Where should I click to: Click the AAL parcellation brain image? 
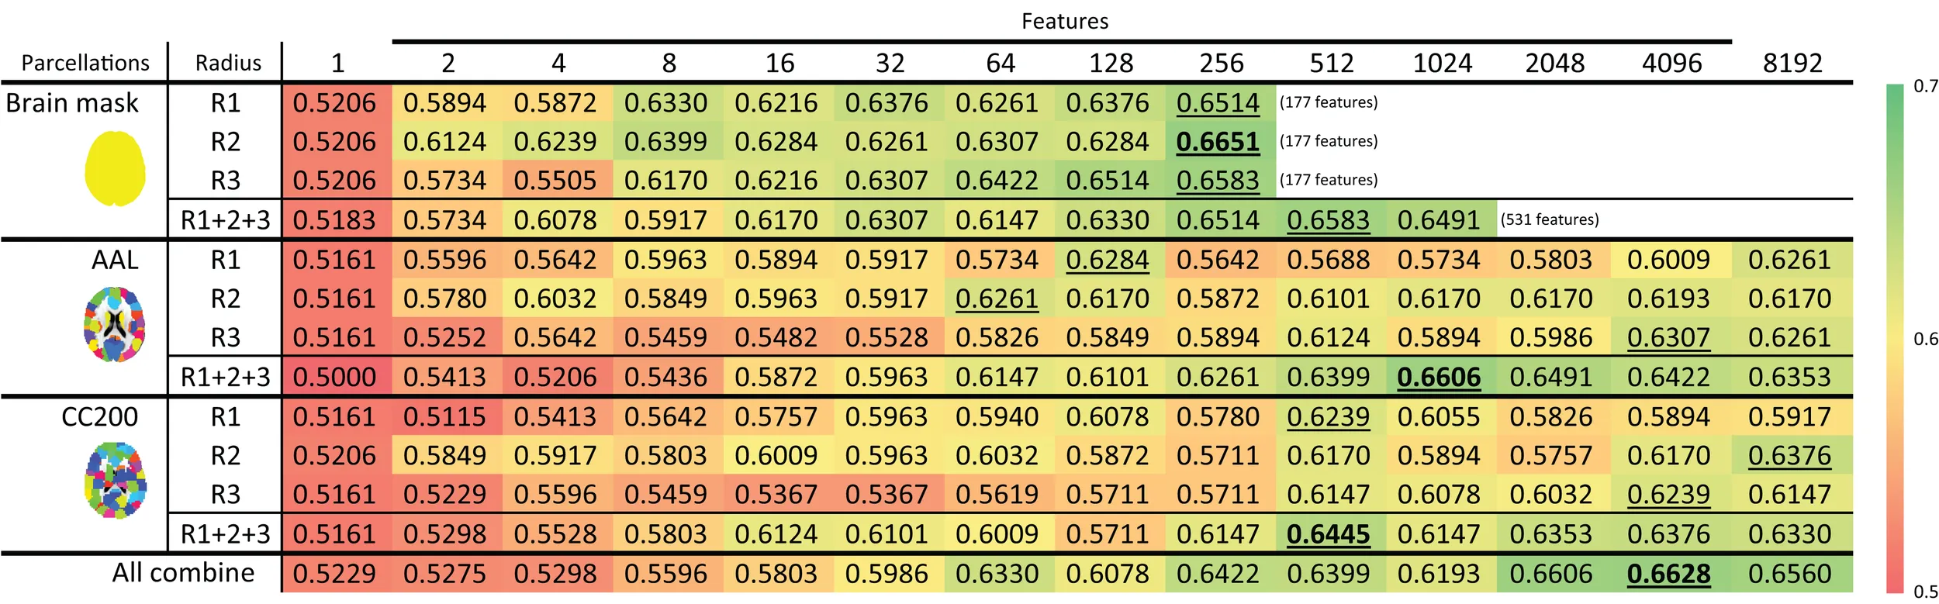[115, 324]
